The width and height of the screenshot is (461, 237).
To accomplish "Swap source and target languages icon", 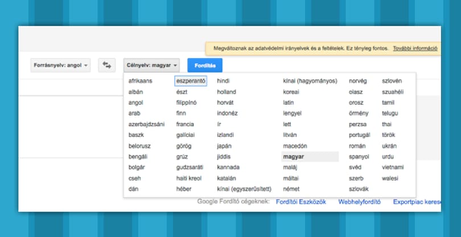I will (x=107, y=65).
